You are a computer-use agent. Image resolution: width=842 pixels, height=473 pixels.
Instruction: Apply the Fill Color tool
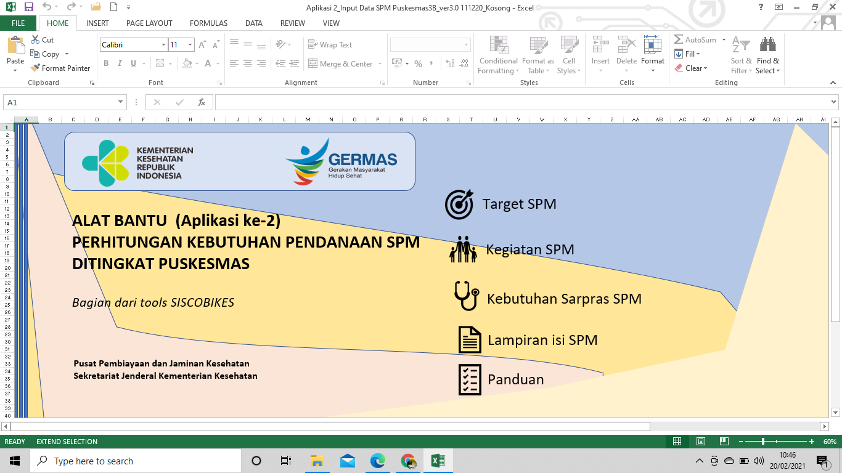coord(186,63)
